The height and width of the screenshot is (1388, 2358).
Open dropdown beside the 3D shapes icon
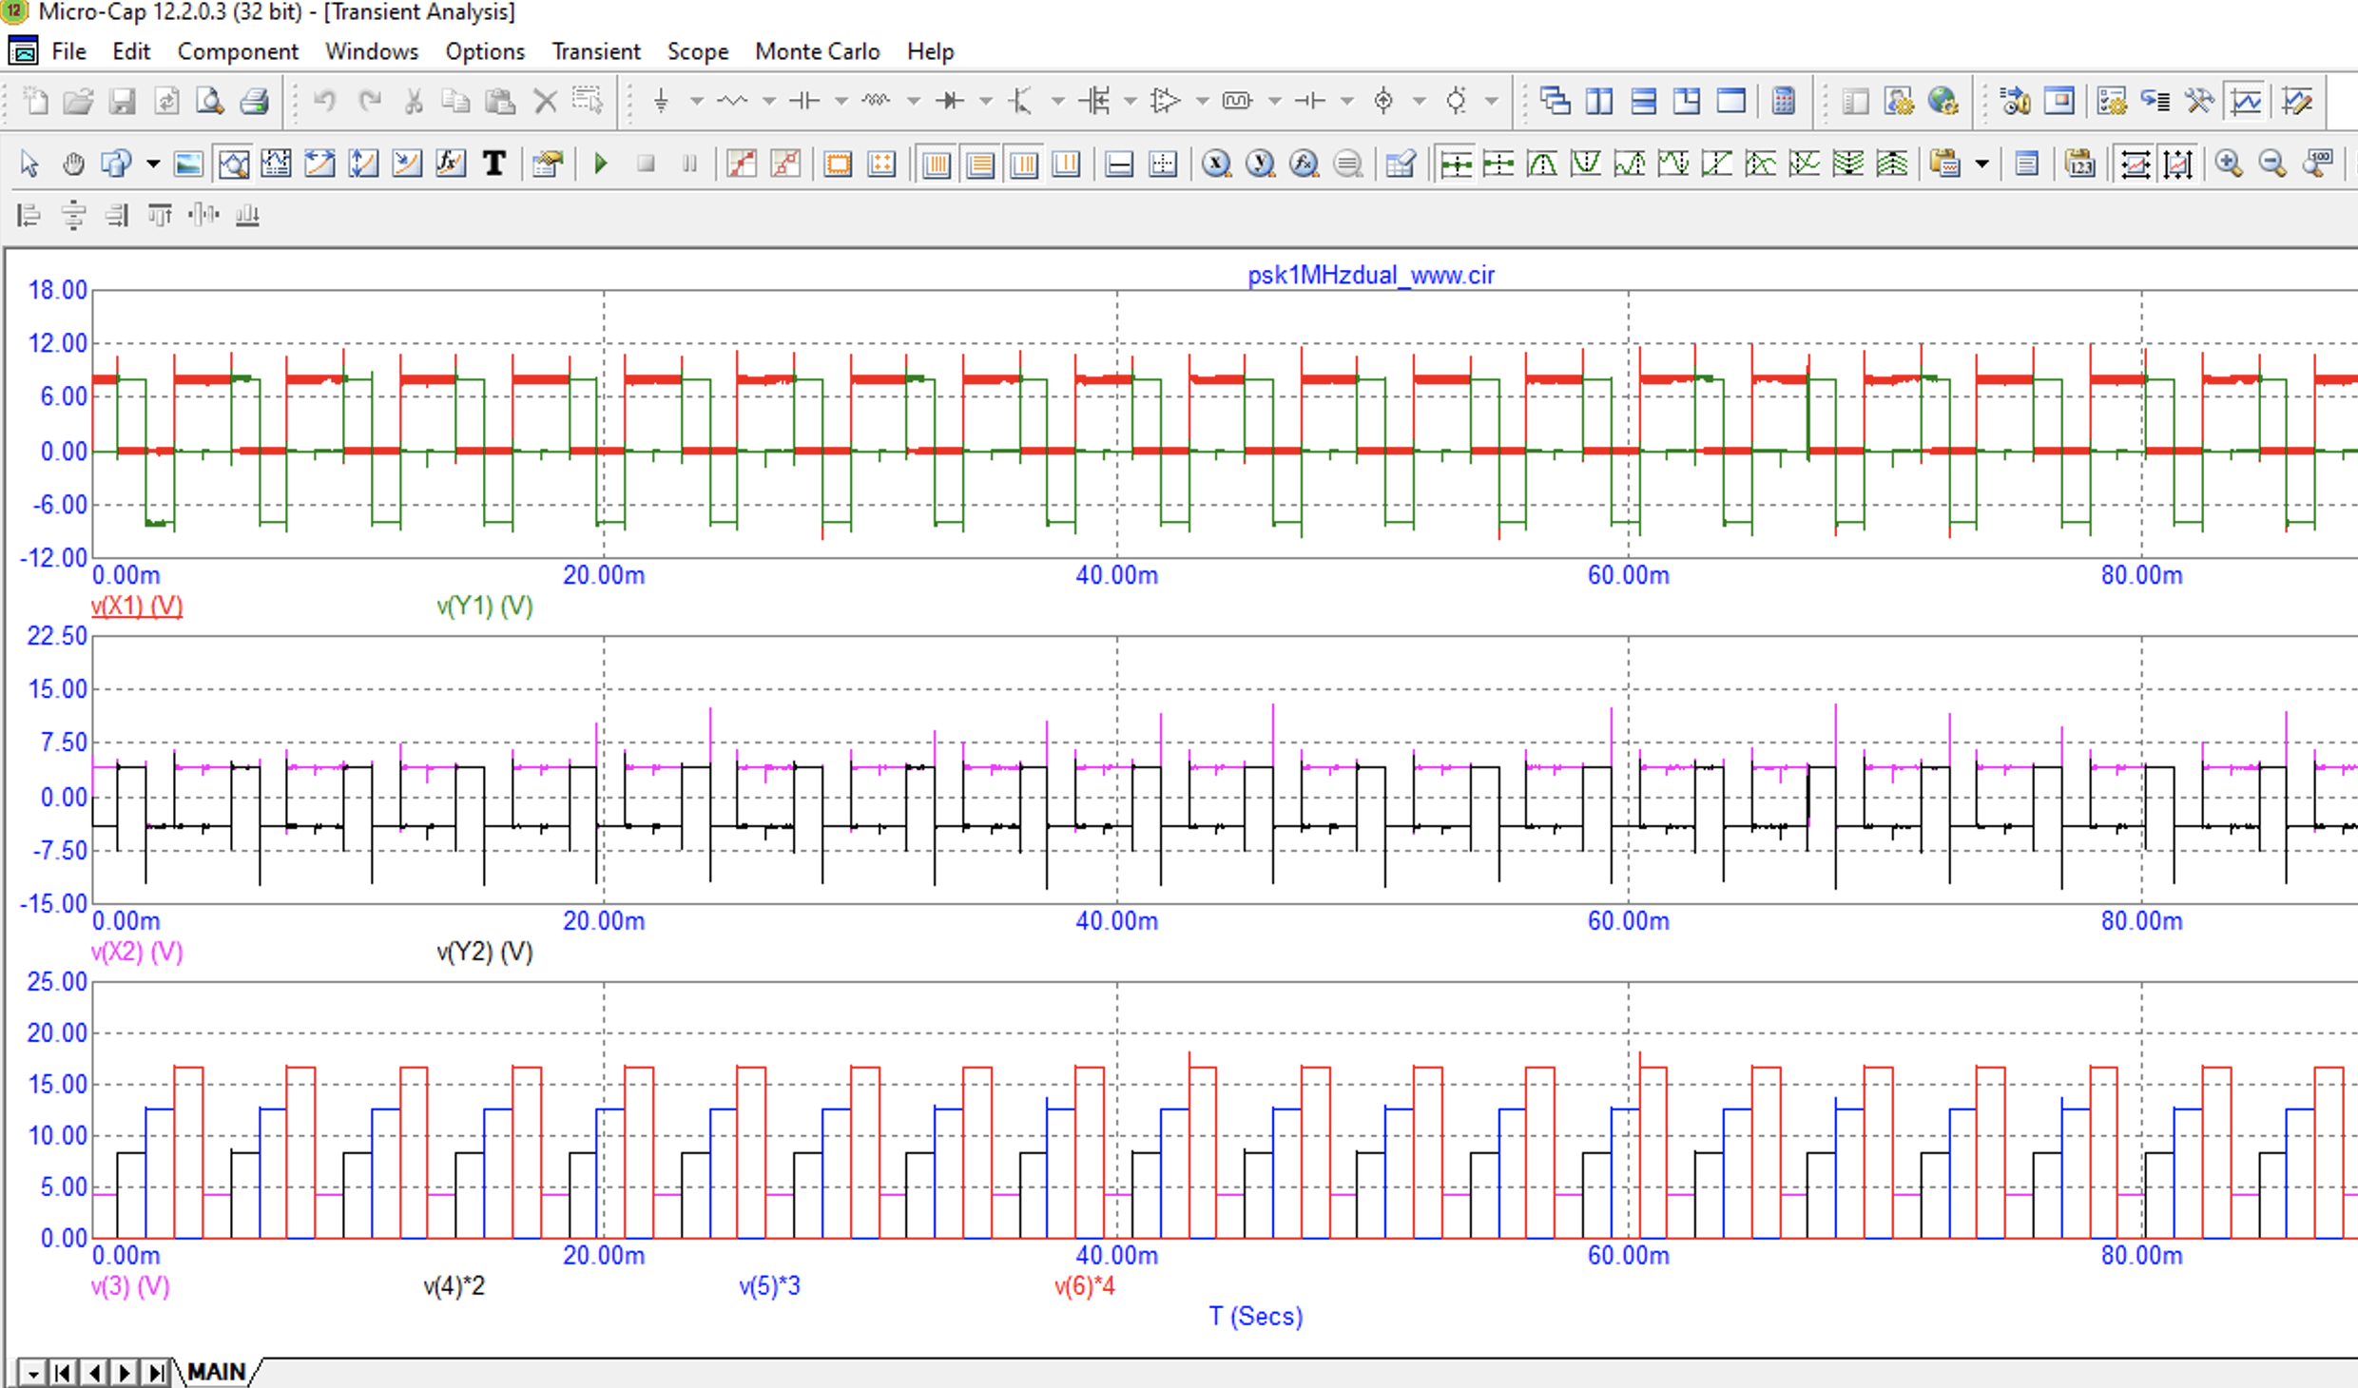tap(152, 164)
